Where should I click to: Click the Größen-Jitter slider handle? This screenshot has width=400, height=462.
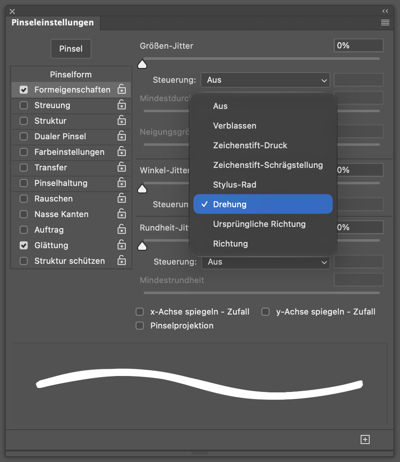pos(142,64)
